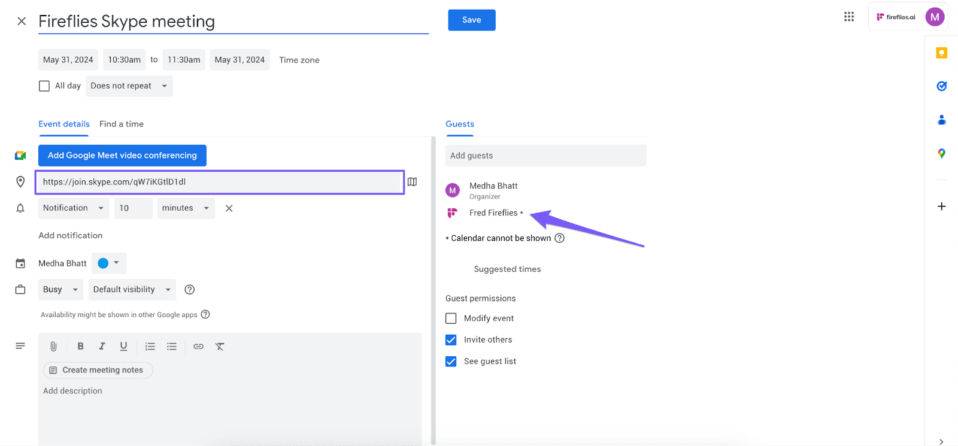958x446 pixels.
Task: Open the Google Tasks side panel icon
Action: [941, 86]
